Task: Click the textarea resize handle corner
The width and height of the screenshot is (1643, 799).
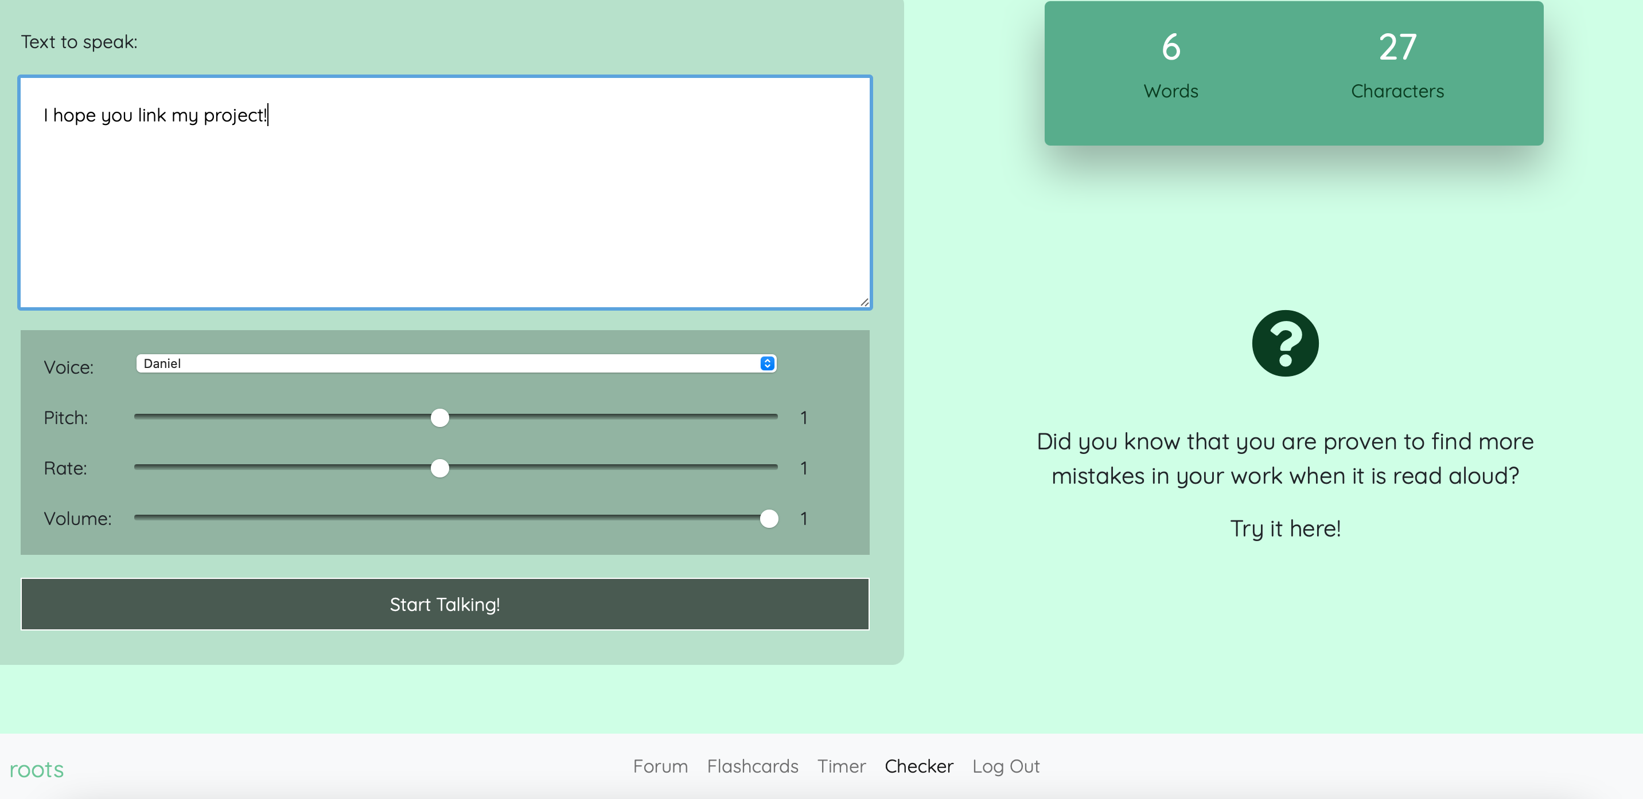Action: tap(864, 302)
